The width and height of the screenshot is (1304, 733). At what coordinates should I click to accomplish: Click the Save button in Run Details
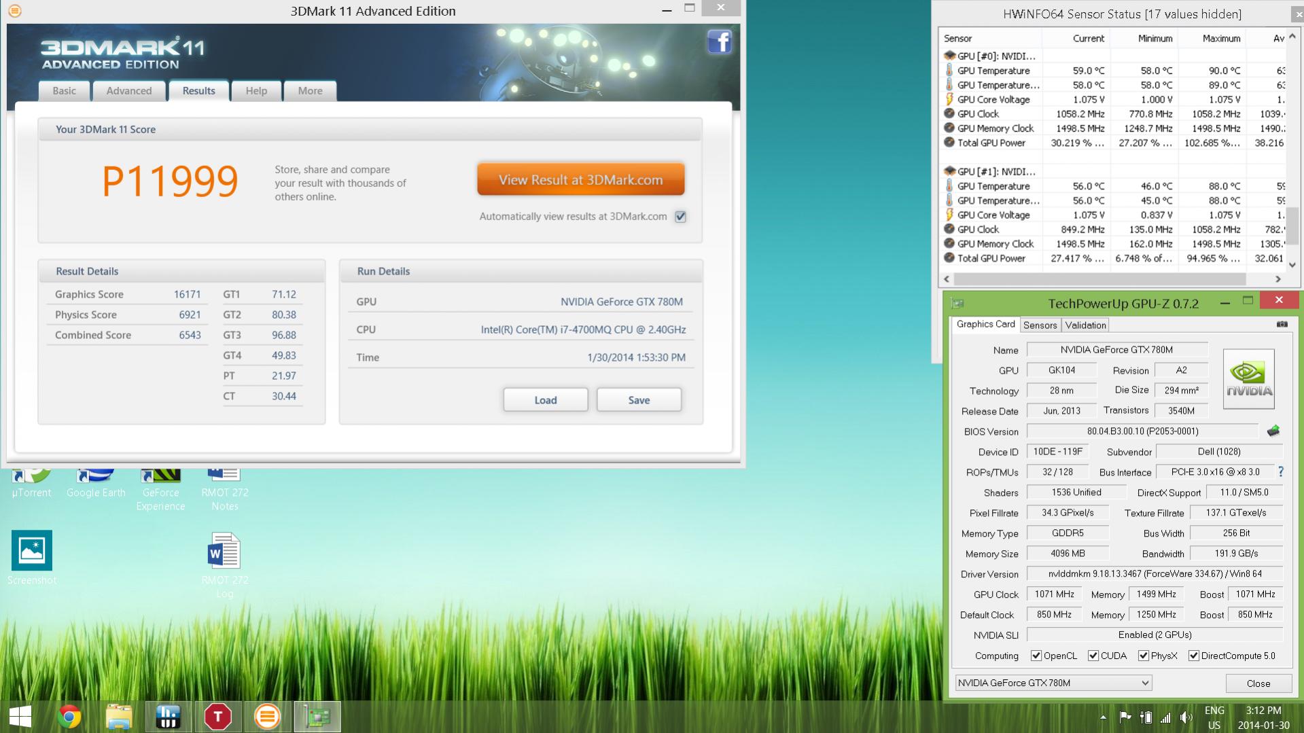[639, 399]
